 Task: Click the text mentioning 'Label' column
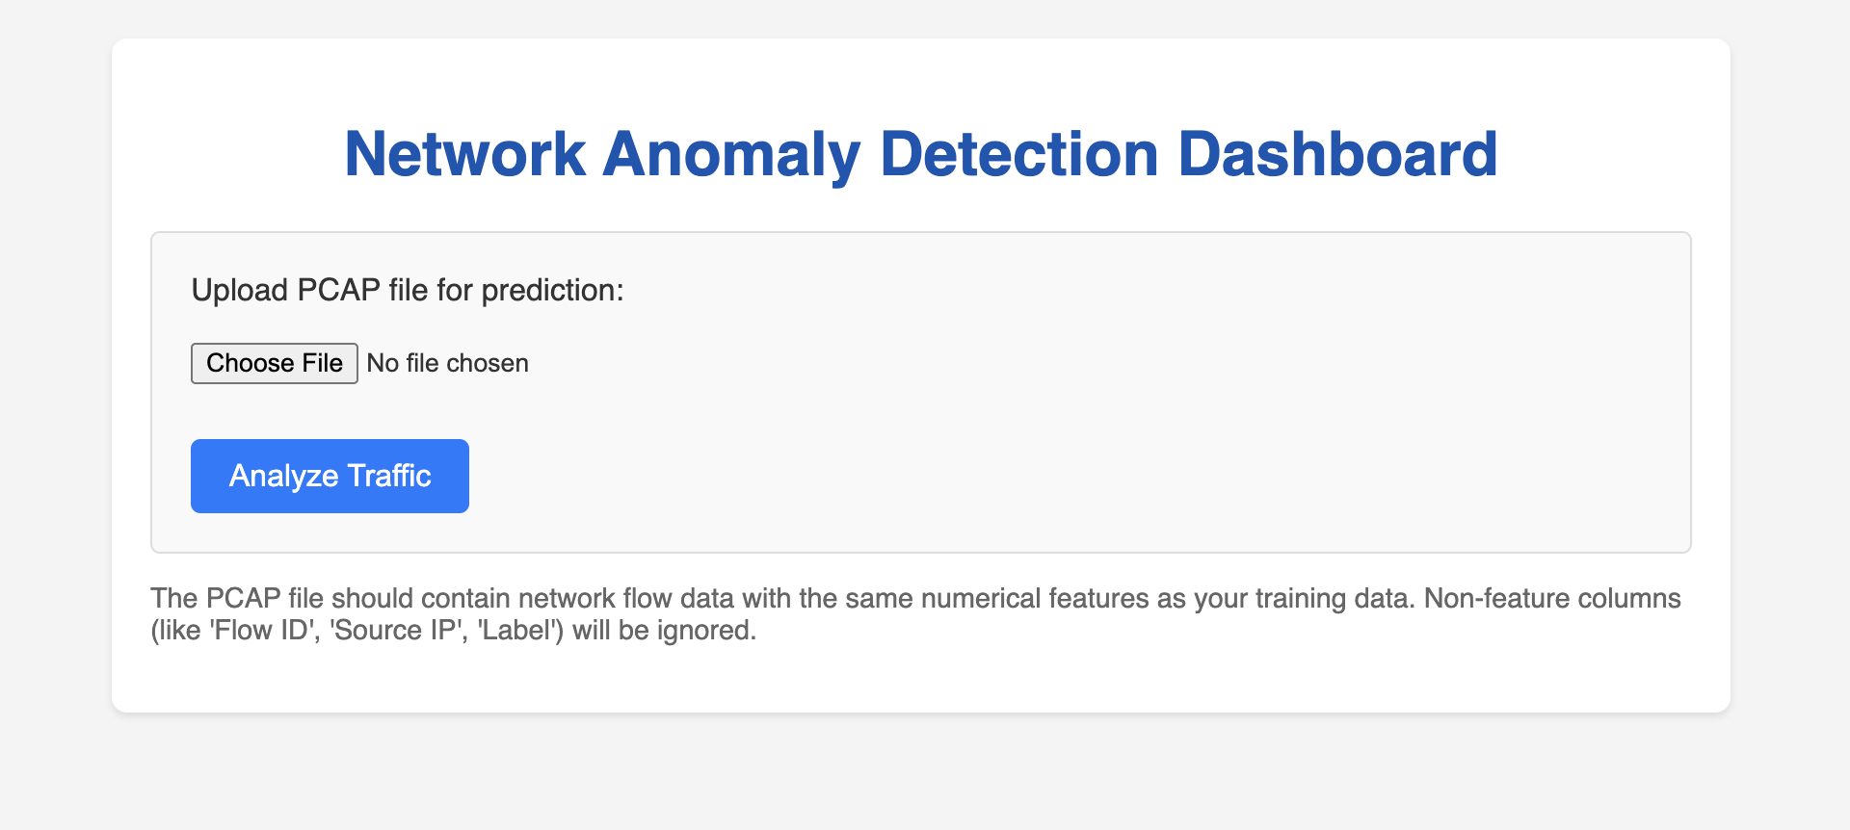517,631
